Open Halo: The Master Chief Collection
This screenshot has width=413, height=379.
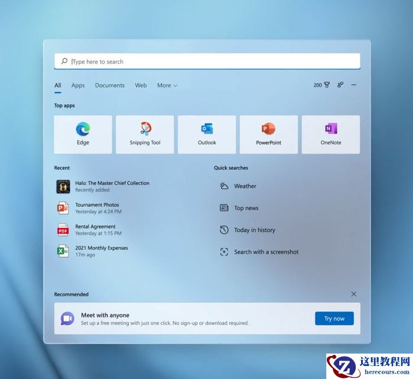(x=103, y=186)
